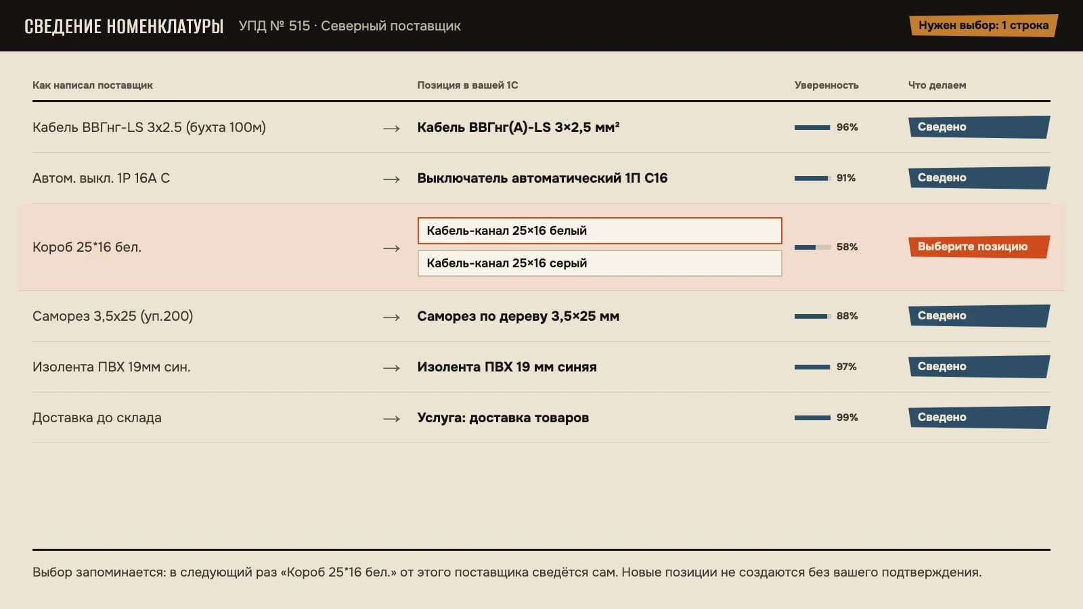Click column header Позиция в вашей 1С
Image resolution: width=1083 pixels, height=609 pixels.
click(468, 85)
